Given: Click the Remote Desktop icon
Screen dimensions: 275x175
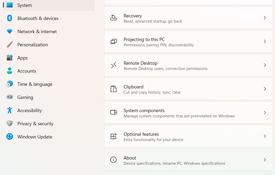Looking at the screenshot, I should 114,65.
